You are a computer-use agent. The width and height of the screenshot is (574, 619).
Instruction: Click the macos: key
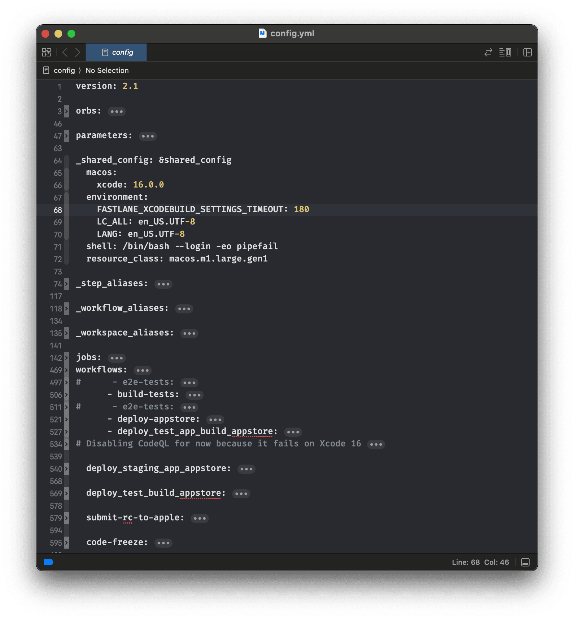pyautogui.click(x=102, y=172)
